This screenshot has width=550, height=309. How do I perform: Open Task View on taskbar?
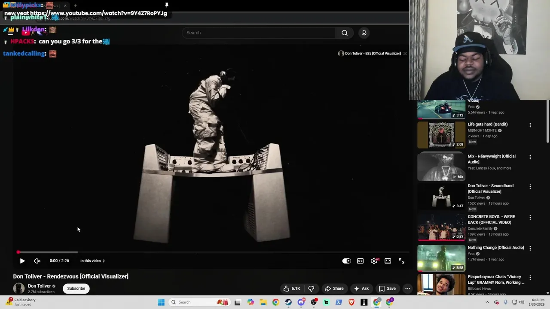point(237,302)
